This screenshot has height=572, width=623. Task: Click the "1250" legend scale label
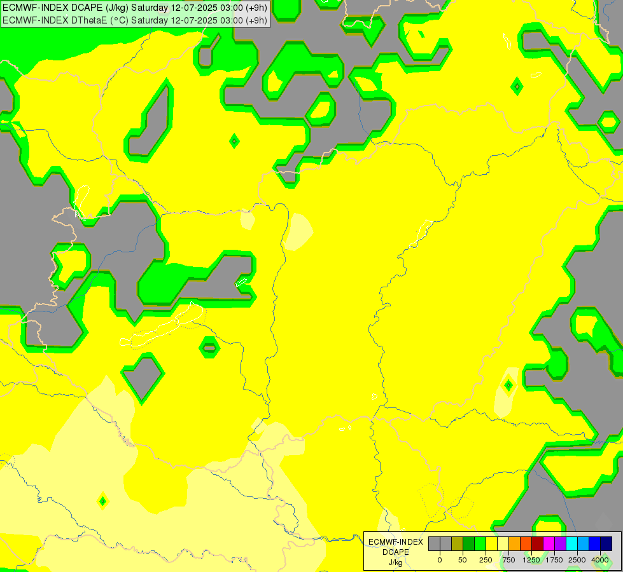(x=531, y=560)
